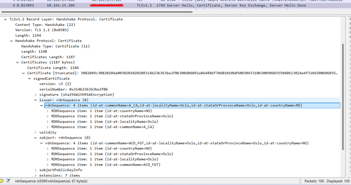Select version: v3 (2) line

pos(55,84)
